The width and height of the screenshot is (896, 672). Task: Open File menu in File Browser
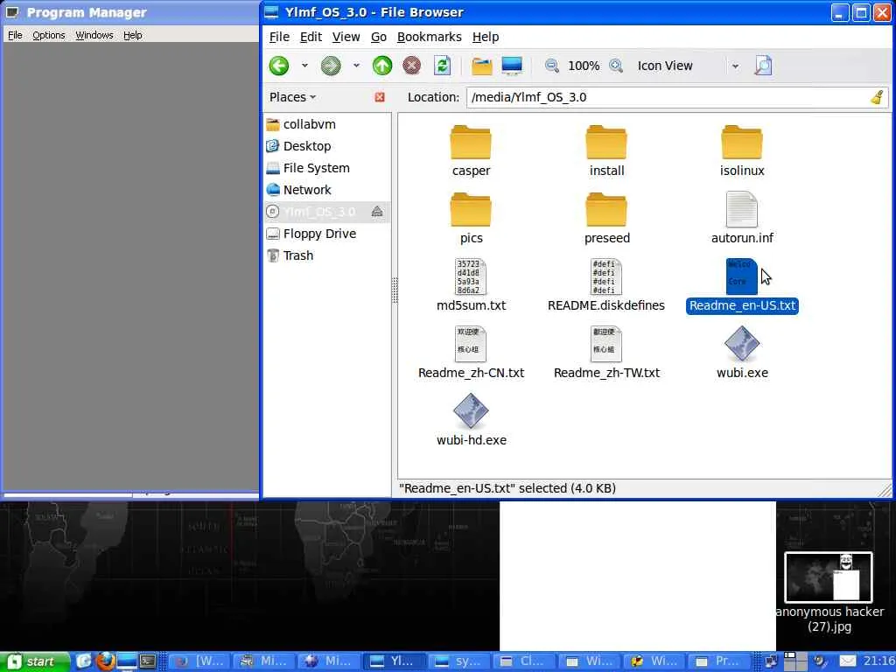pyautogui.click(x=279, y=37)
